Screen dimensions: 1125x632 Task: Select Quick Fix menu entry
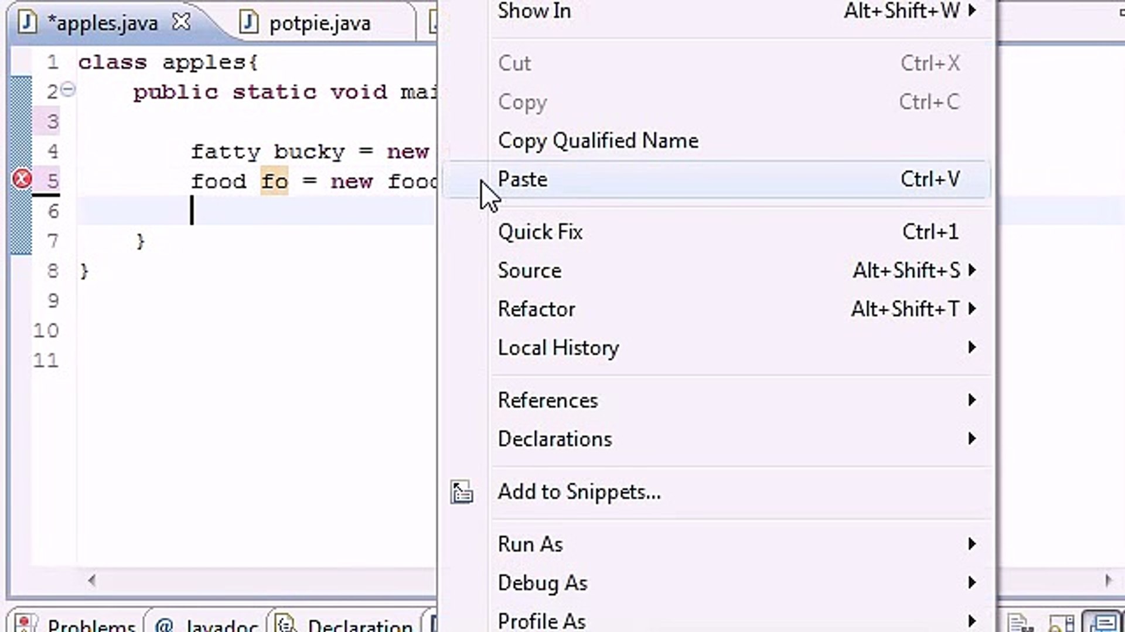click(540, 232)
